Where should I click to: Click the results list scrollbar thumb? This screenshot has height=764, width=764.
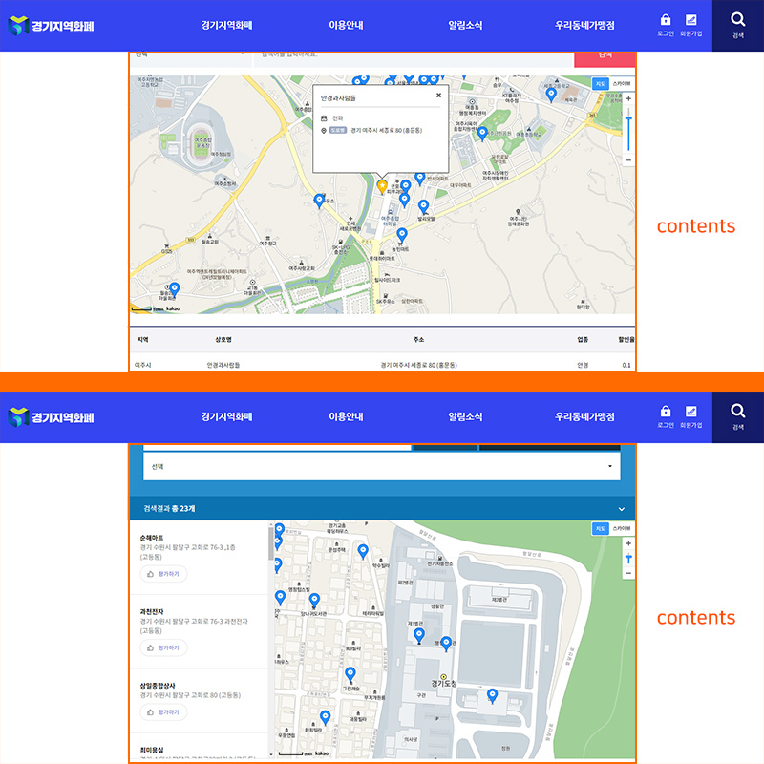(270, 543)
